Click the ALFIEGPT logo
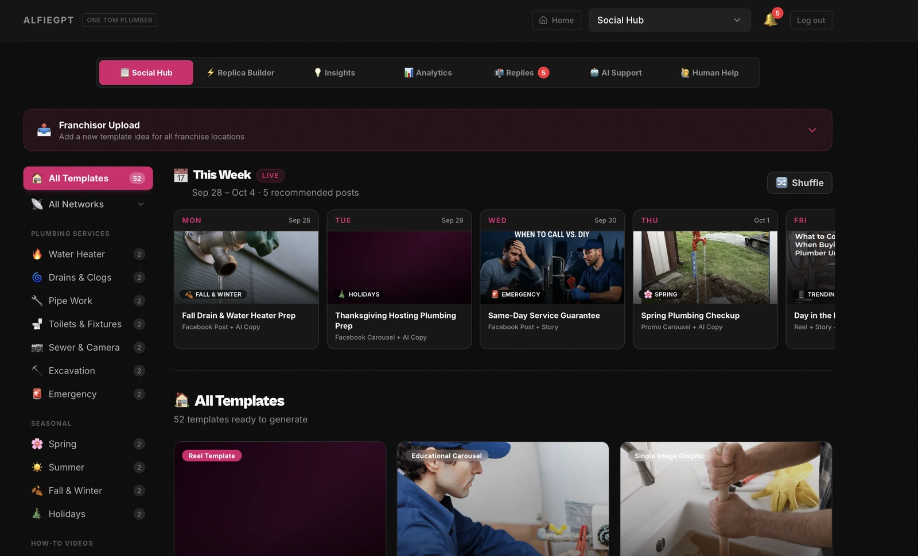The height and width of the screenshot is (556, 918). point(49,20)
